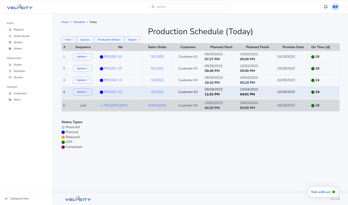Click the Items icon in the sidebar
The height and width of the screenshot is (205, 348).
(x=10, y=100)
